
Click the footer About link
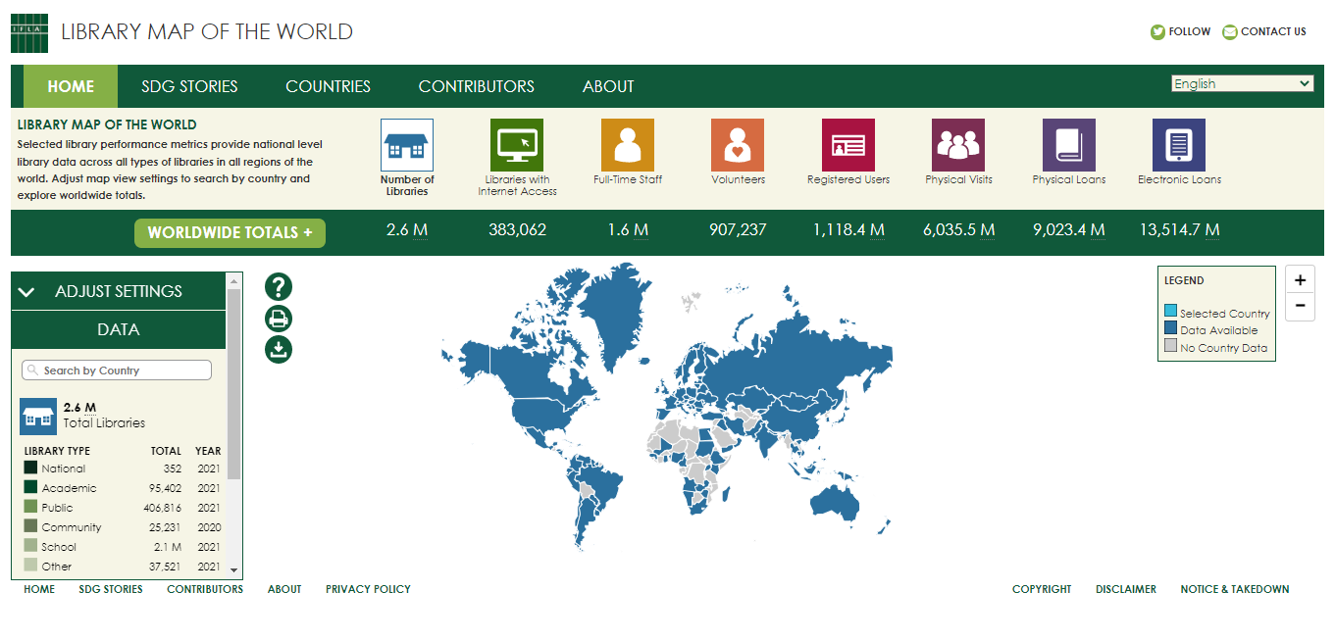click(x=284, y=589)
